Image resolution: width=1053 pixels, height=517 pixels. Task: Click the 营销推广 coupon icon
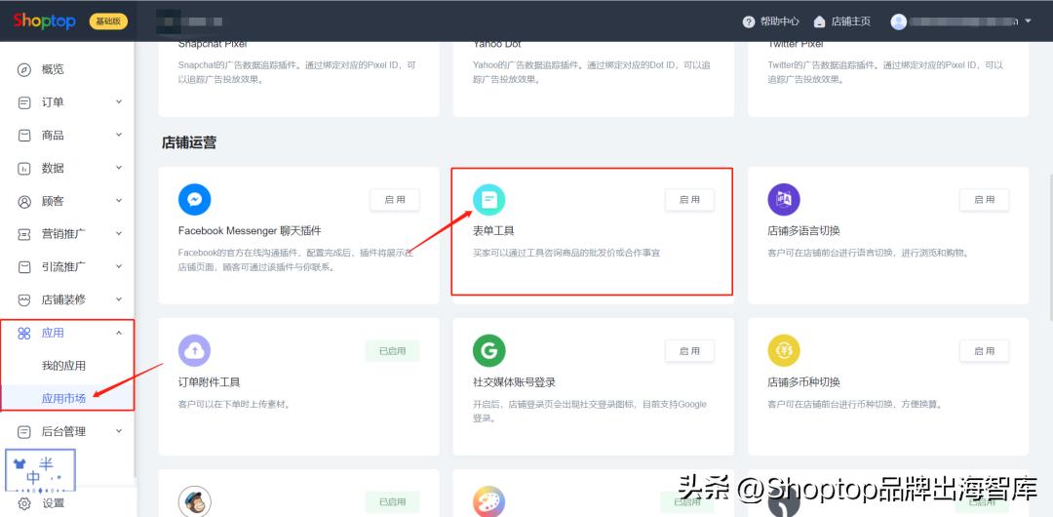click(24, 234)
